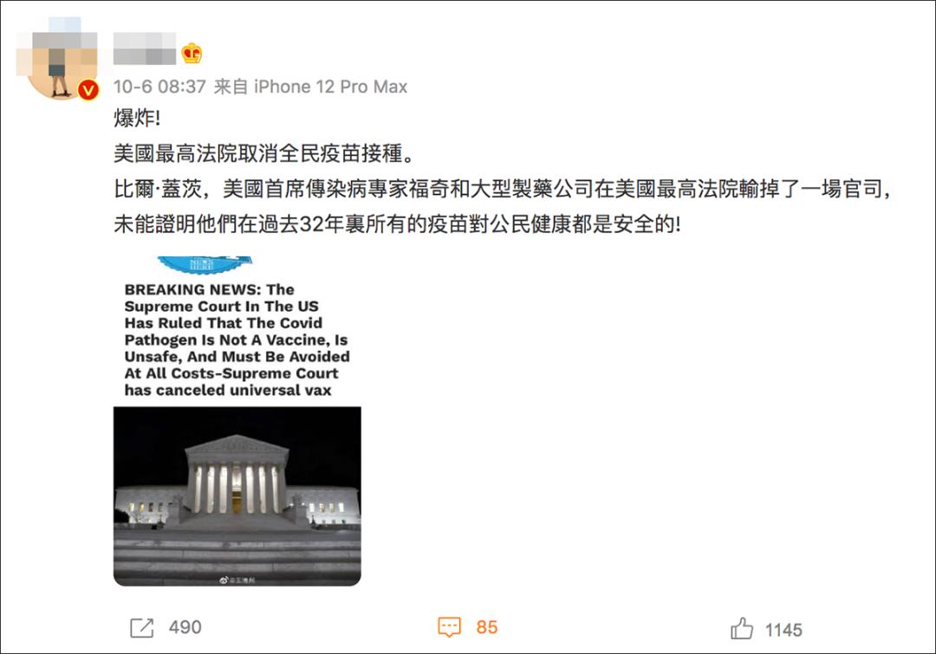Click the orange verified V badge

tap(89, 90)
